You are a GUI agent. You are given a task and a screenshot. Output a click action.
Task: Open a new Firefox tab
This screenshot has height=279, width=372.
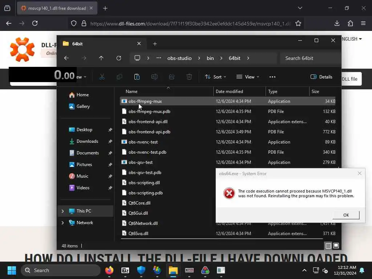click(105, 8)
